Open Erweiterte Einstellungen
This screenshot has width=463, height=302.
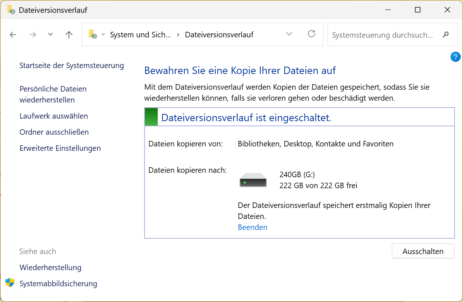(60, 148)
